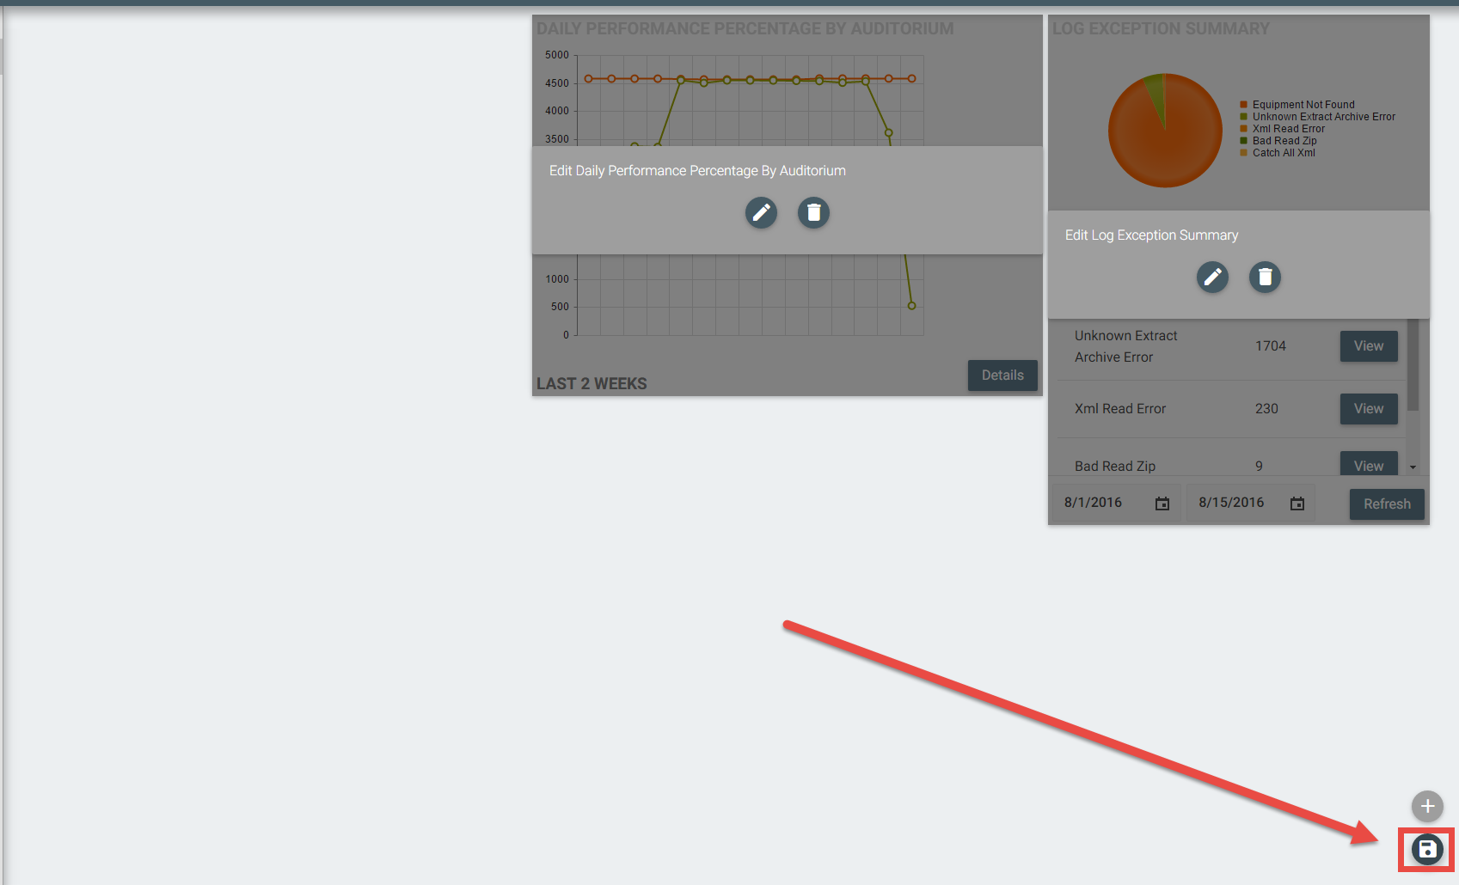Click the 8/15/2016 end date field
This screenshot has height=885, width=1459.
tap(1231, 503)
